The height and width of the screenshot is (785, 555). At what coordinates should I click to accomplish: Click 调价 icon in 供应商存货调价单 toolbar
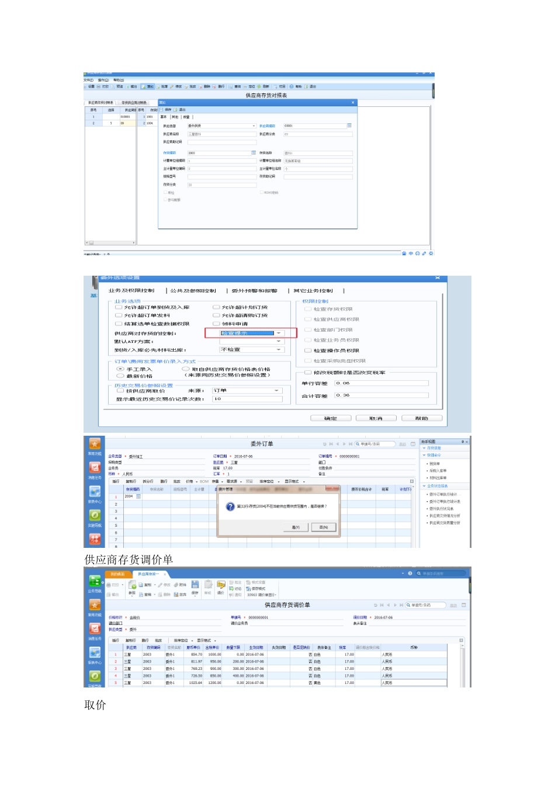221,585
